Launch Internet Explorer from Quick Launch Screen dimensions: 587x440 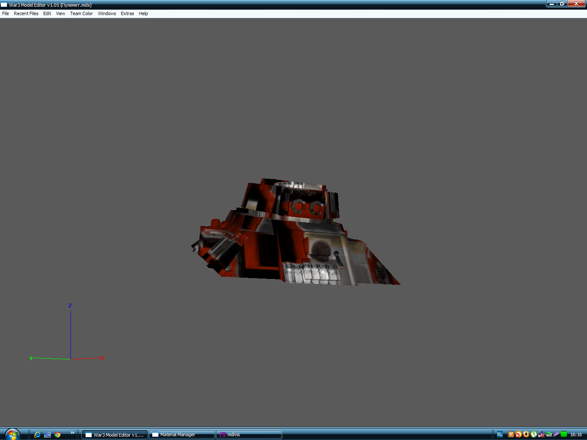pos(37,435)
